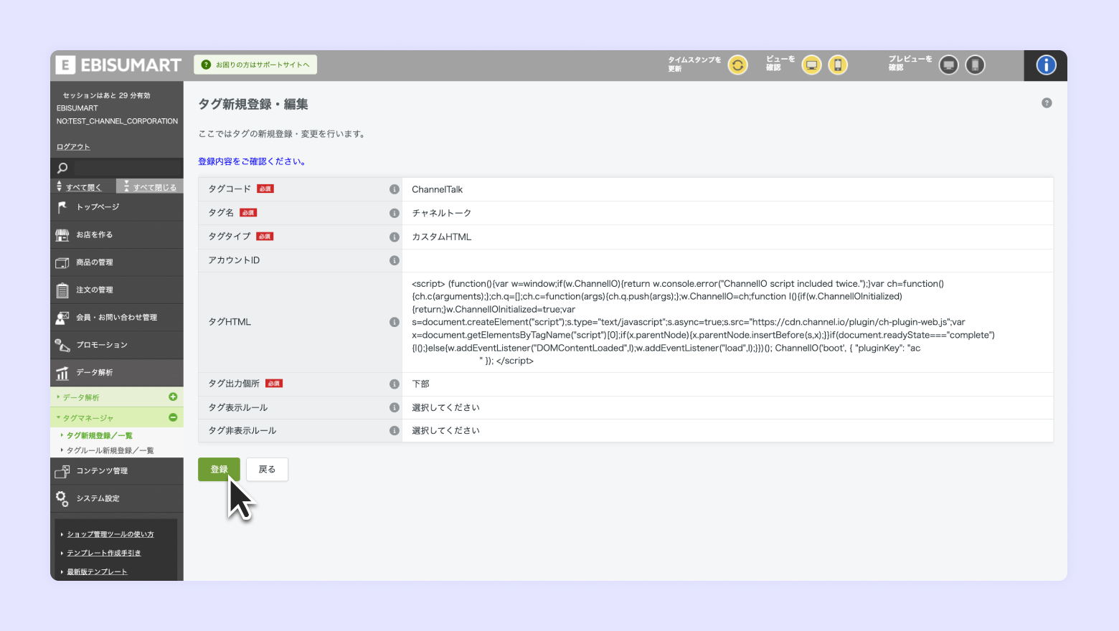Click info icon for タグ表示ルール row

[x=394, y=407]
